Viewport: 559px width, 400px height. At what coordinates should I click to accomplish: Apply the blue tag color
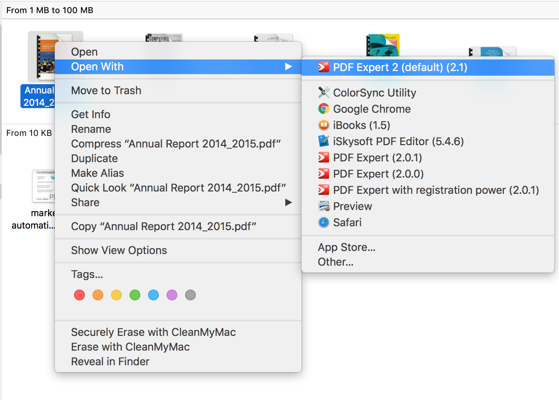pyautogui.click(x=153, y=295)
